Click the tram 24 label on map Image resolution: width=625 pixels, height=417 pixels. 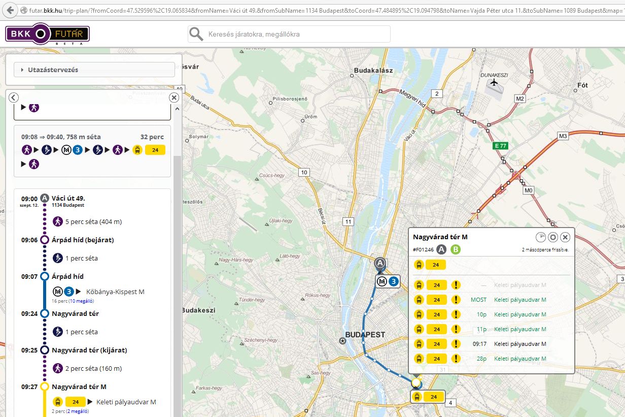click(428, 397)
